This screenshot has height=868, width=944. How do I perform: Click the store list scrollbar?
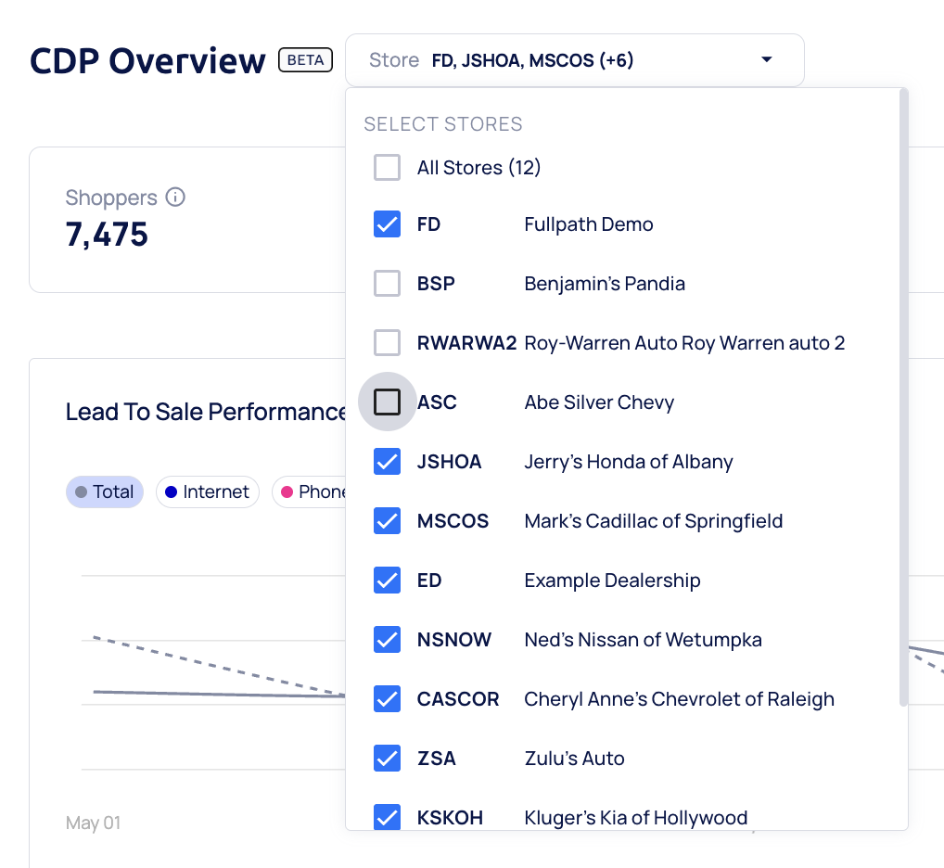tap(902, 399)
